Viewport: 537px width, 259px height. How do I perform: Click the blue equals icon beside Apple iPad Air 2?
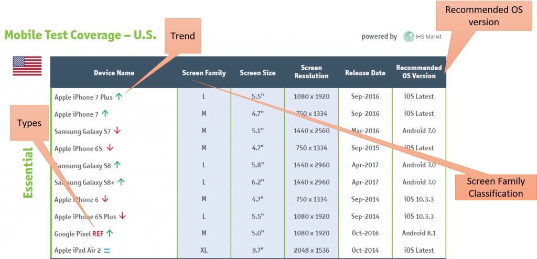pyautogui.click(x=106, y=251)
